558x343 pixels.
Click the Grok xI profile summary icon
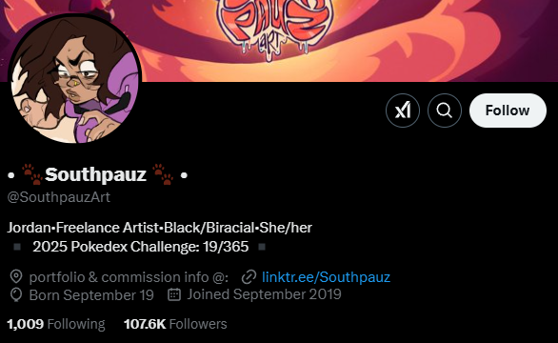403,111
